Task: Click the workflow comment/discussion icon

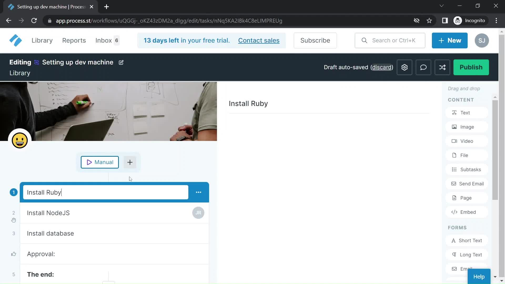Action: click(423, 67)
